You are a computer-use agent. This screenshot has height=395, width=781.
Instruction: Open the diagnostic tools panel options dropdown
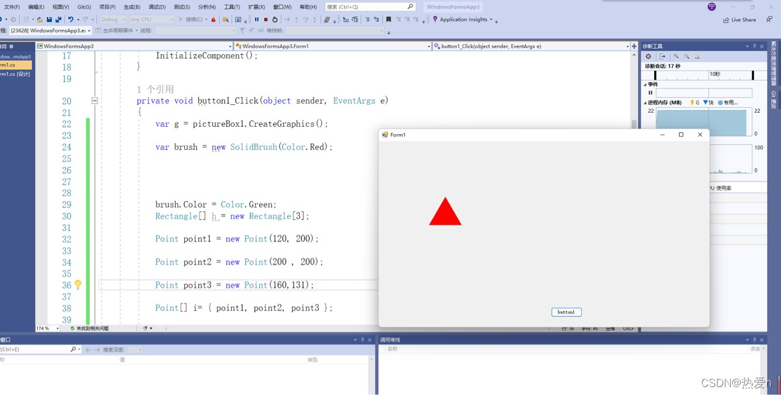(x=747, y=46)
